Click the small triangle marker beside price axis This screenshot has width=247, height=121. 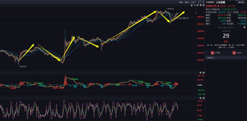click(196, 13)
